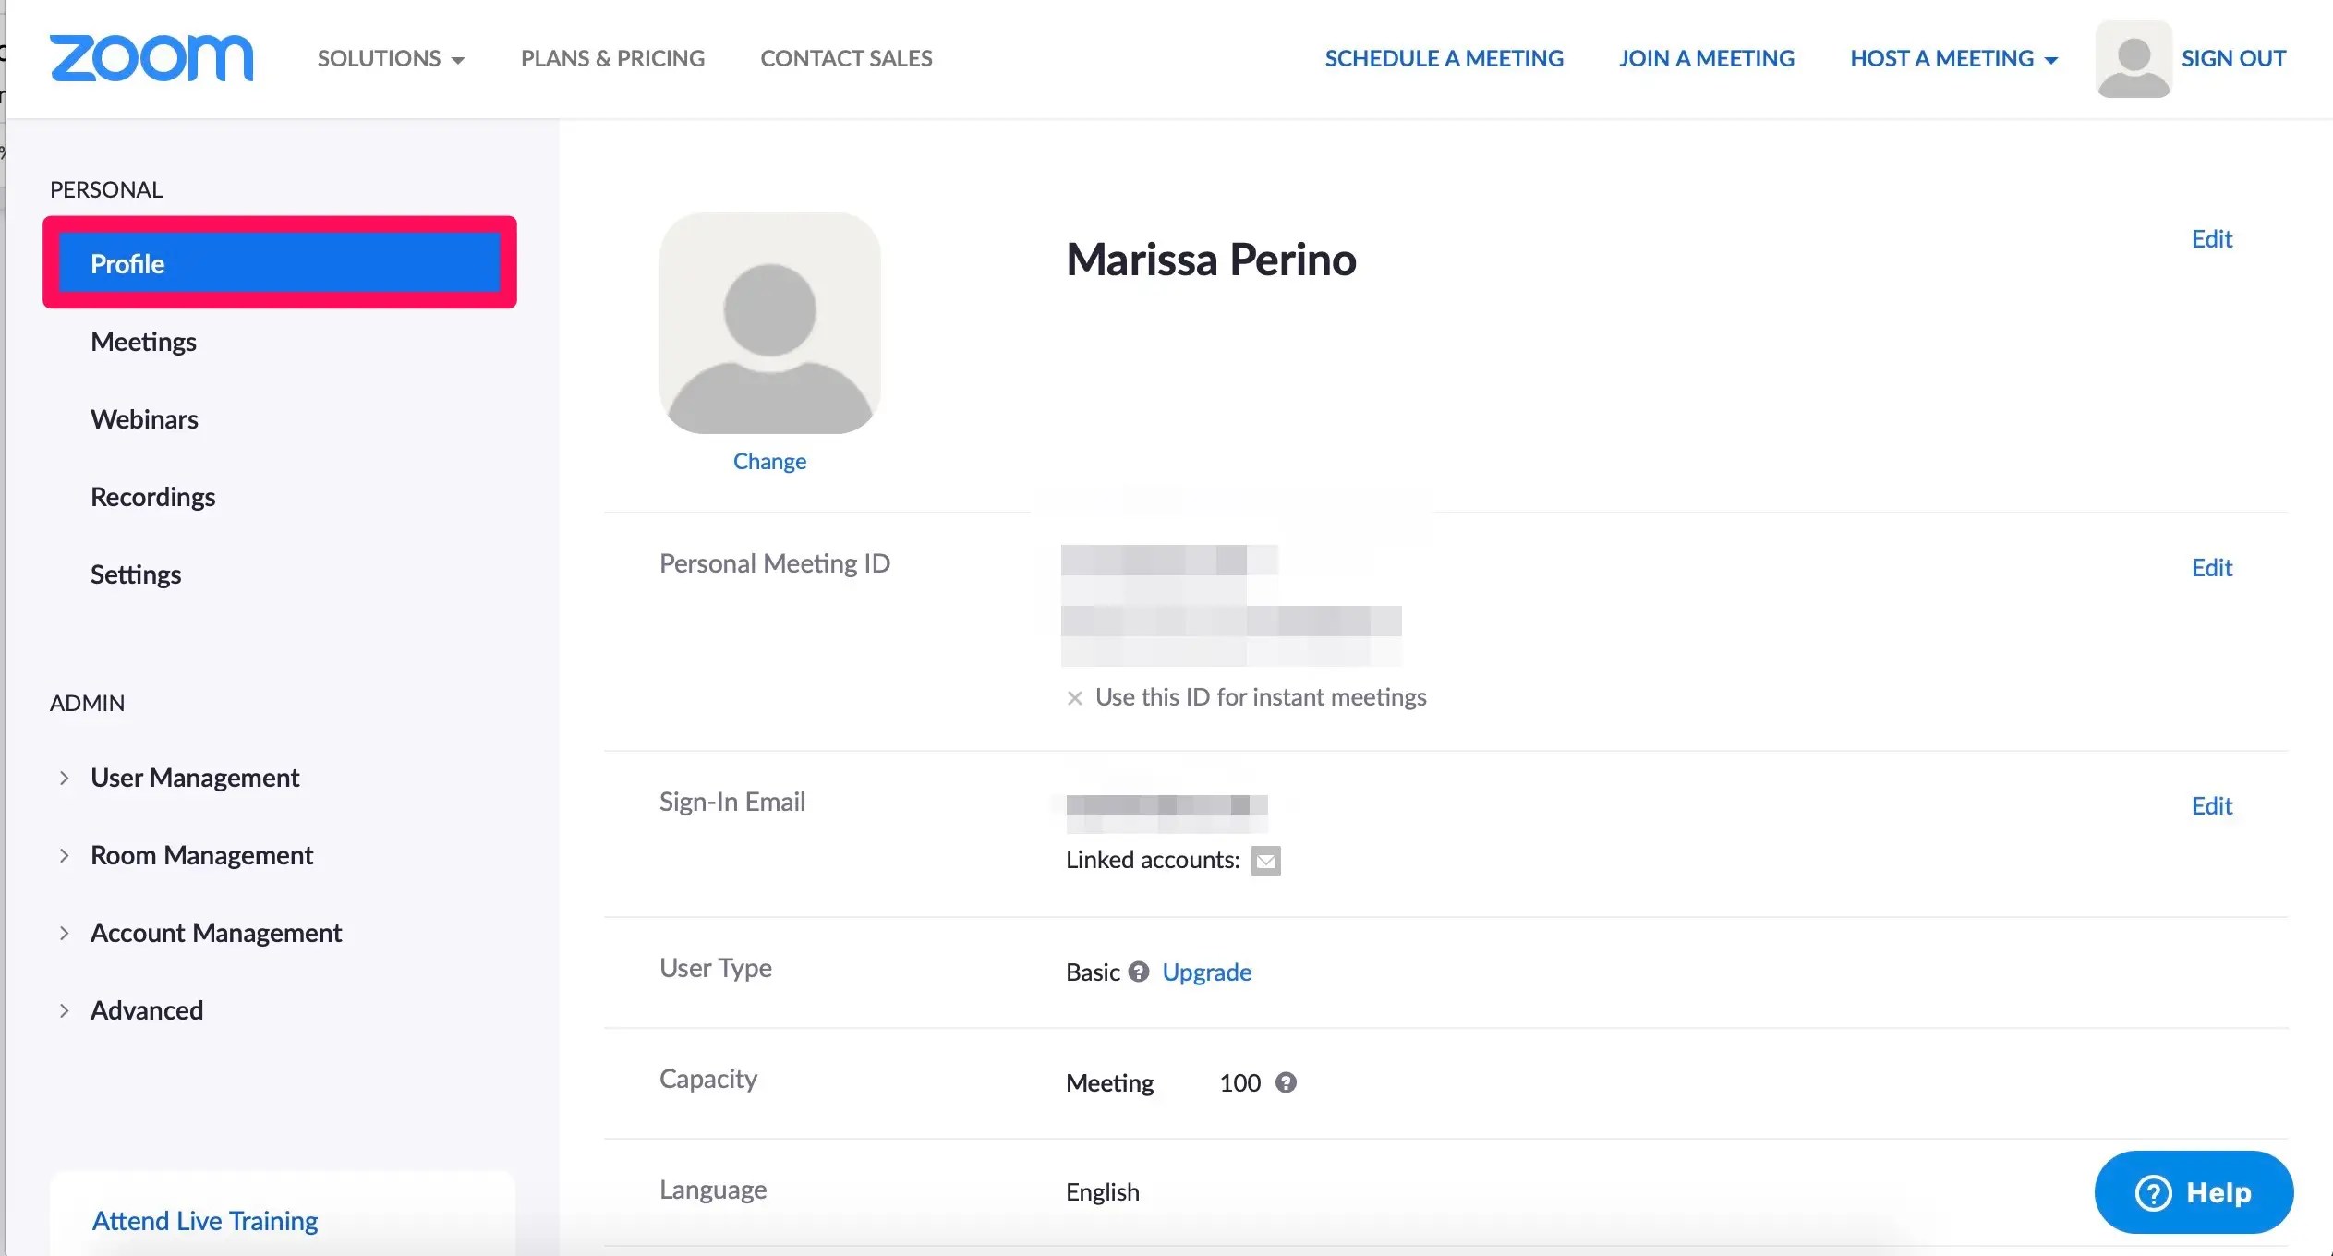Click help icon beside meeting capacity 100
The width and height of the screenshot is (2333, 1256).
click(1286, 1082)
